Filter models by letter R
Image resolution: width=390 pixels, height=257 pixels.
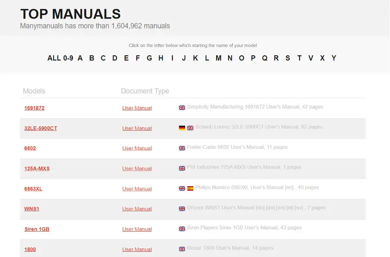click(276, 58)
